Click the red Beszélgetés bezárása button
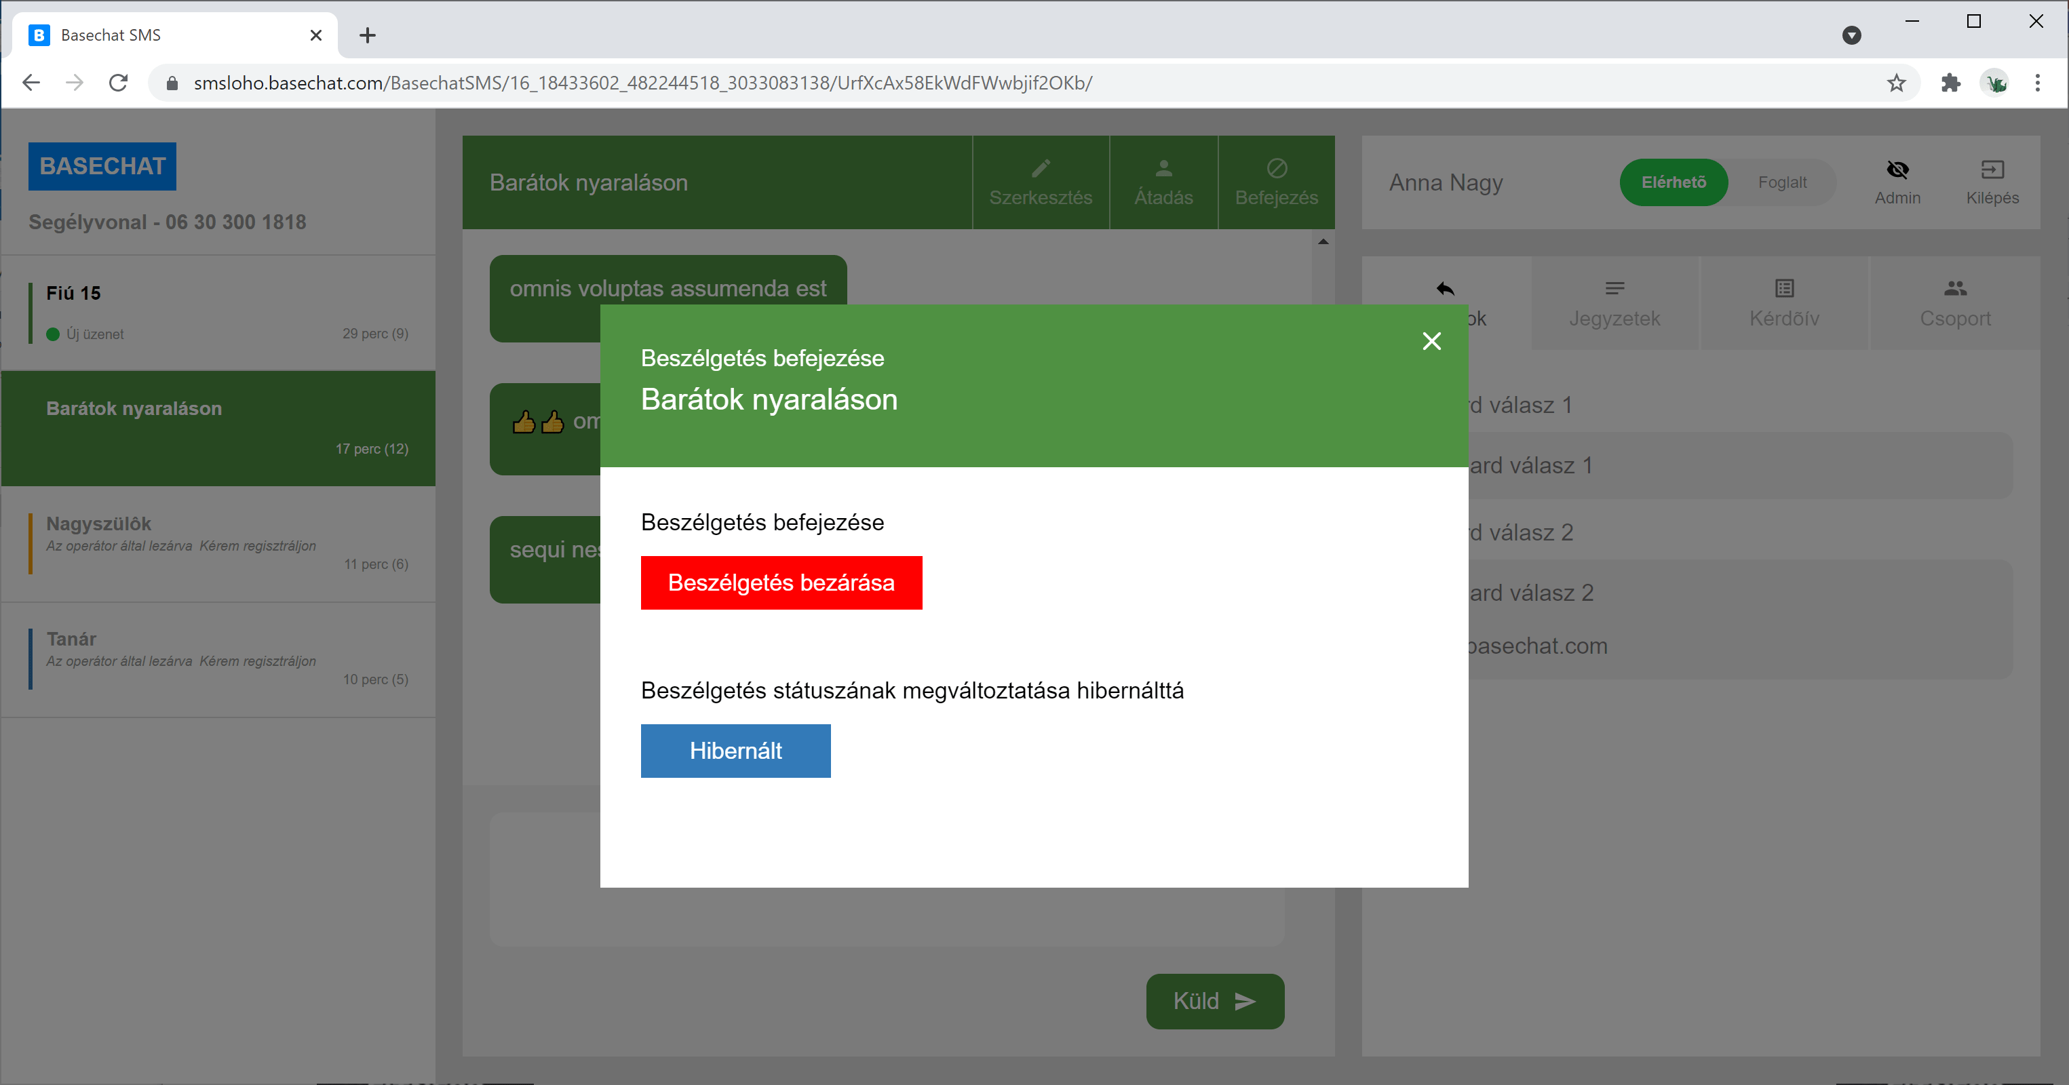 (x=781, y=583)
